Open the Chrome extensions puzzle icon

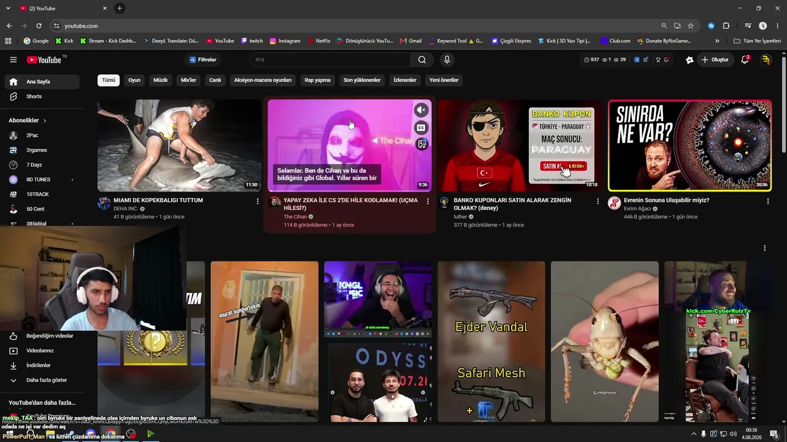(726, 26)
